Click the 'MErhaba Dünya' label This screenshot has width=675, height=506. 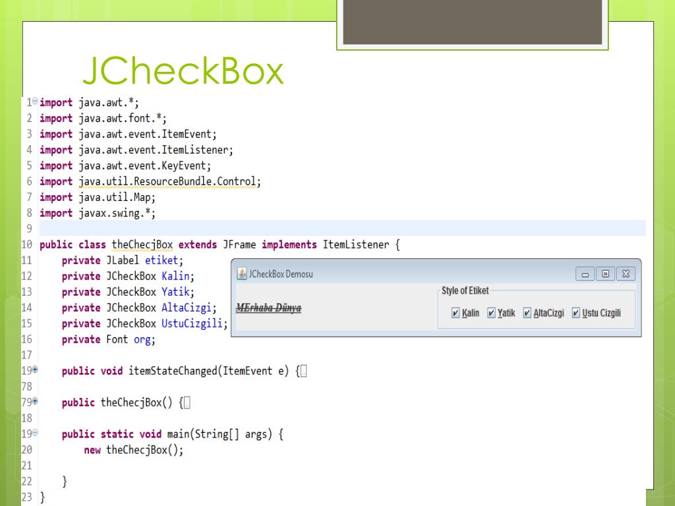(269, 308)
